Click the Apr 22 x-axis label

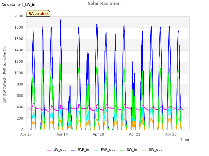click(135, 134)
